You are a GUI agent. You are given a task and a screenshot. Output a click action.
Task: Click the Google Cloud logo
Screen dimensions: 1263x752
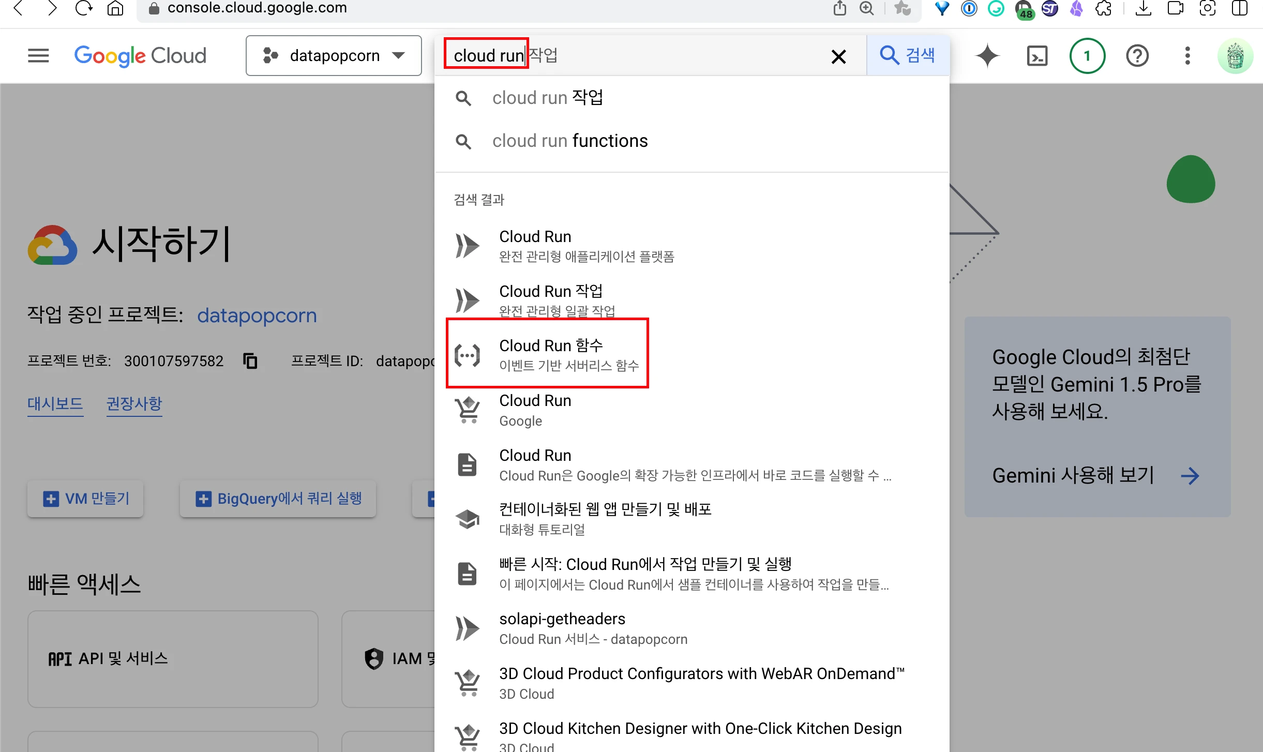coord(140,55)
